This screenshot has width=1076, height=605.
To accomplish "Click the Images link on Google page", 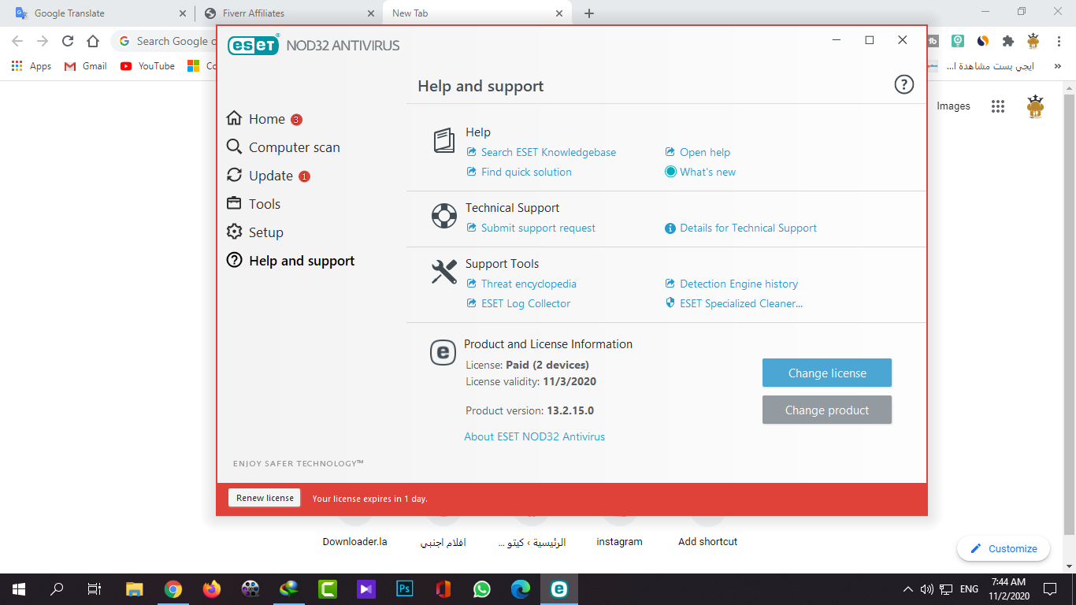I will click(953, 106).
